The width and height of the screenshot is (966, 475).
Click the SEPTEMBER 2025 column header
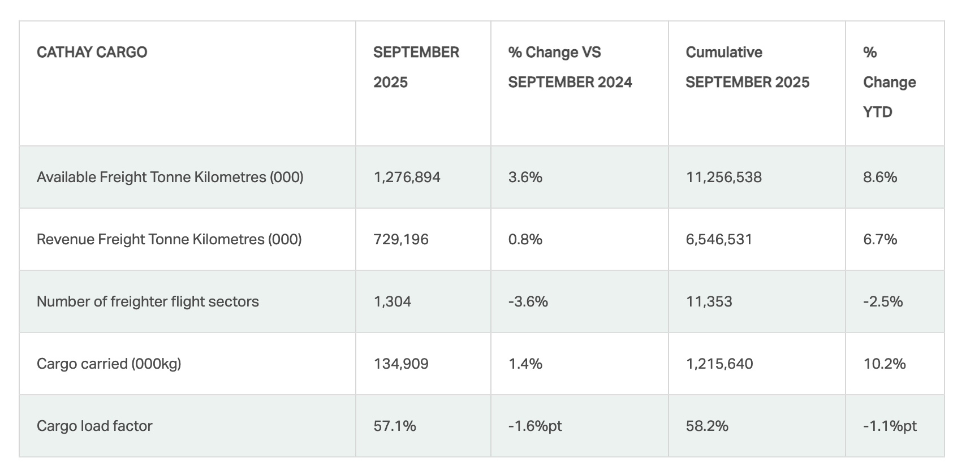click(x=416, y=67)
